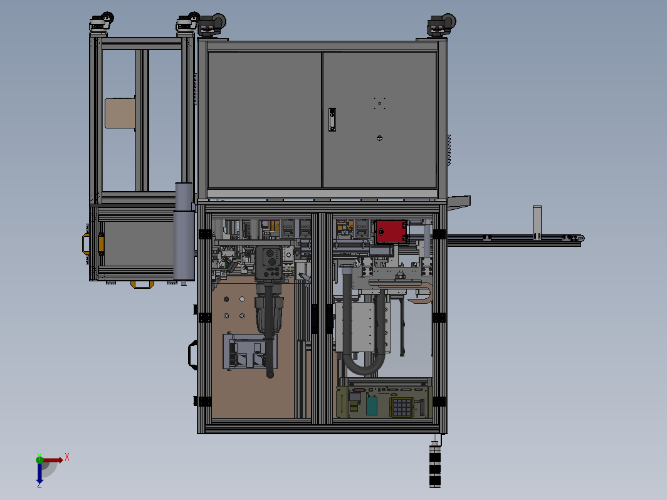Select the caster wheel at the top-right corner
The width and height of the screenshot is (667, 500).
441,24
